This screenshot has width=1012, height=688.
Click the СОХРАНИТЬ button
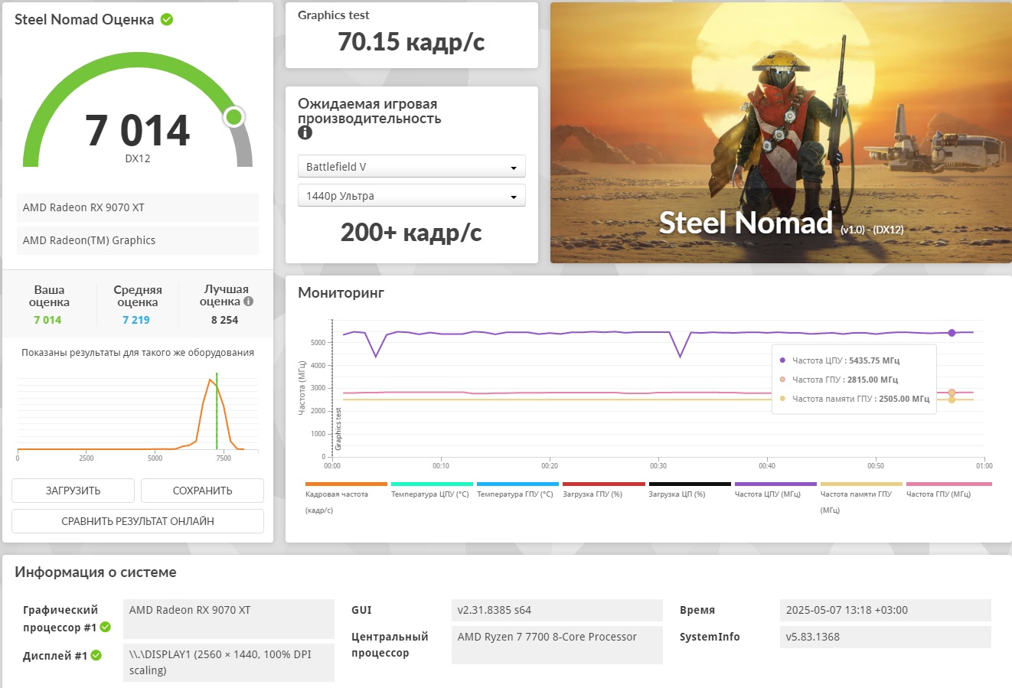pos(202,491)
